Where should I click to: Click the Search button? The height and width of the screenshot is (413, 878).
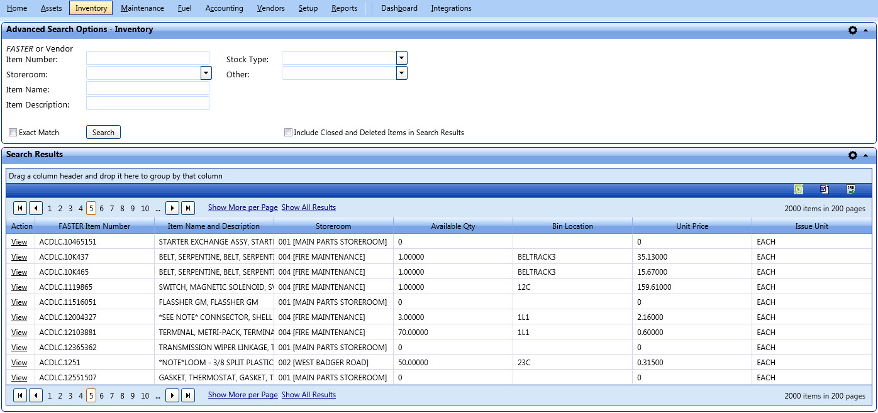[x=103, y=132]
